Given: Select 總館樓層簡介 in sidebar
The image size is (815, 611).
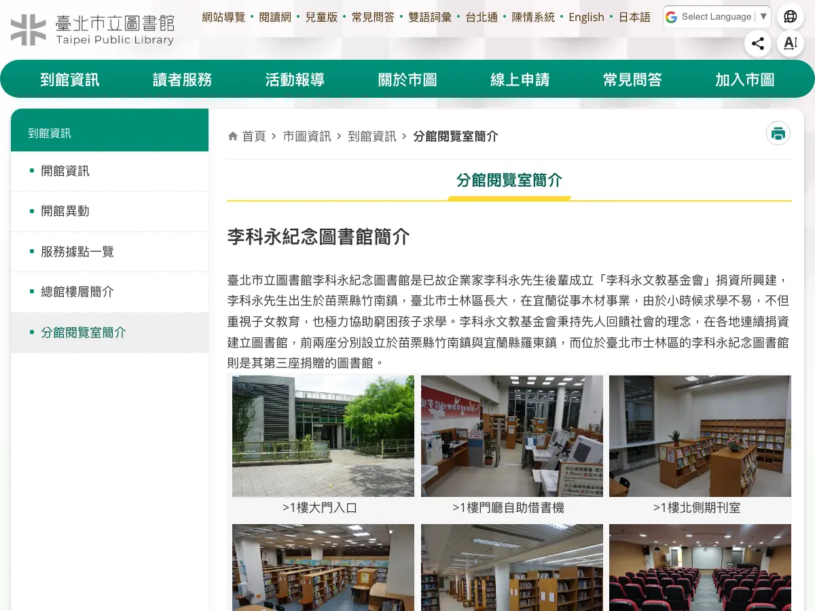Looking at the screenshot, I should (x=109, y=292).
